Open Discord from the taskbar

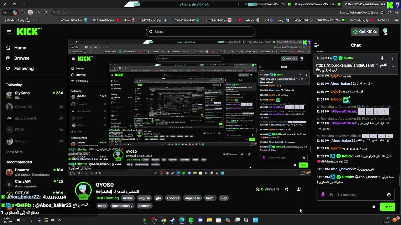click(200, 220)
